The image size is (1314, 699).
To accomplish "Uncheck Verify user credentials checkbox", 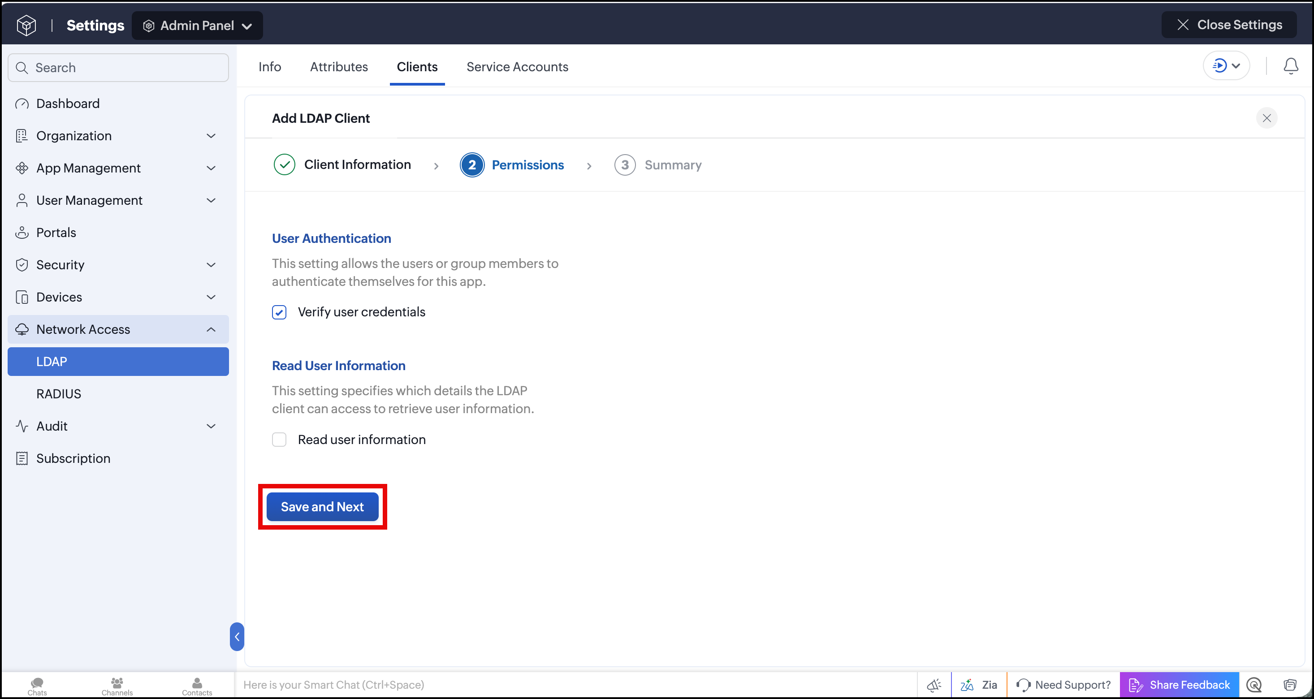I will pyautogui.click(x=279, y=312).
